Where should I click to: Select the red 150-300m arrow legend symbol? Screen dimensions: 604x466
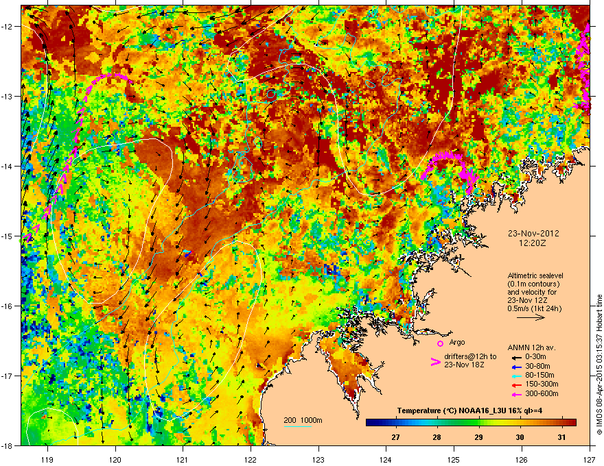click(x=517, y=384)
